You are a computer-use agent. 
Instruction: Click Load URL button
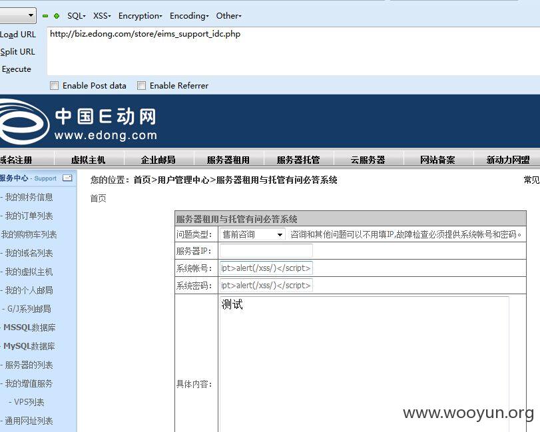pos(18,35)
